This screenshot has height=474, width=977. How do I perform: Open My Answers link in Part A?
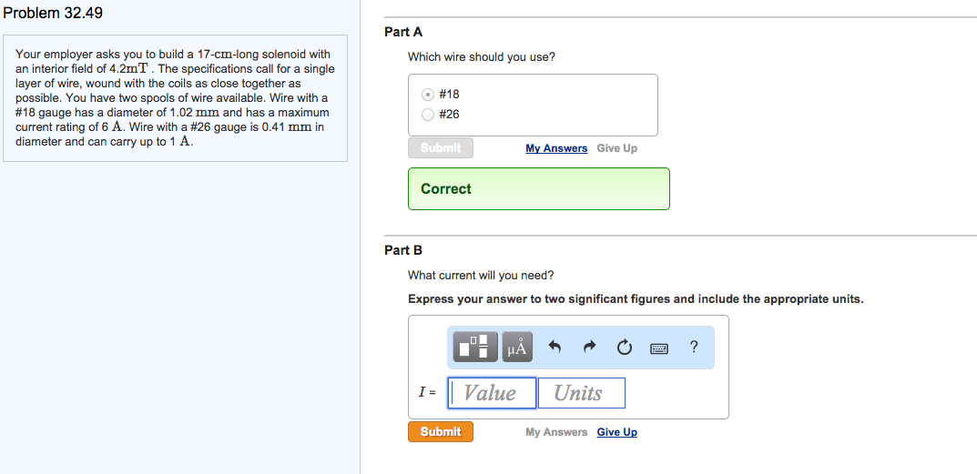pos(556,148)
